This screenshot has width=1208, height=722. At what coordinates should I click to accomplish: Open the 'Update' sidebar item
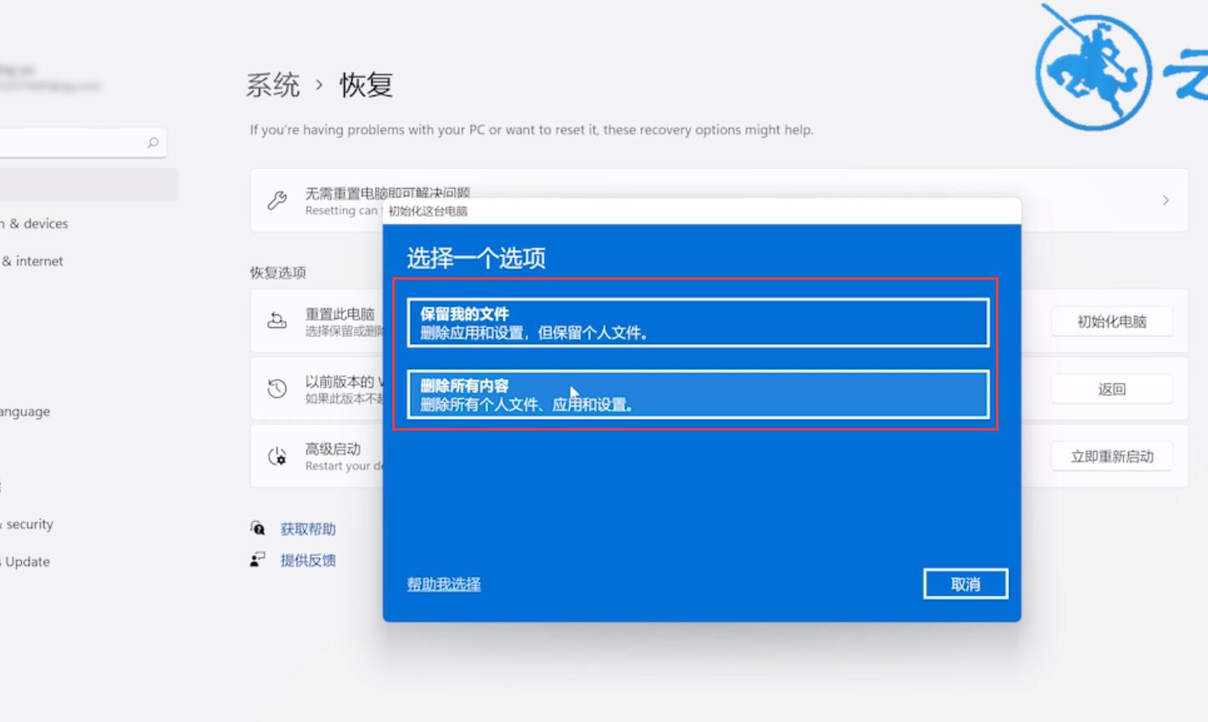pos(25,562)
